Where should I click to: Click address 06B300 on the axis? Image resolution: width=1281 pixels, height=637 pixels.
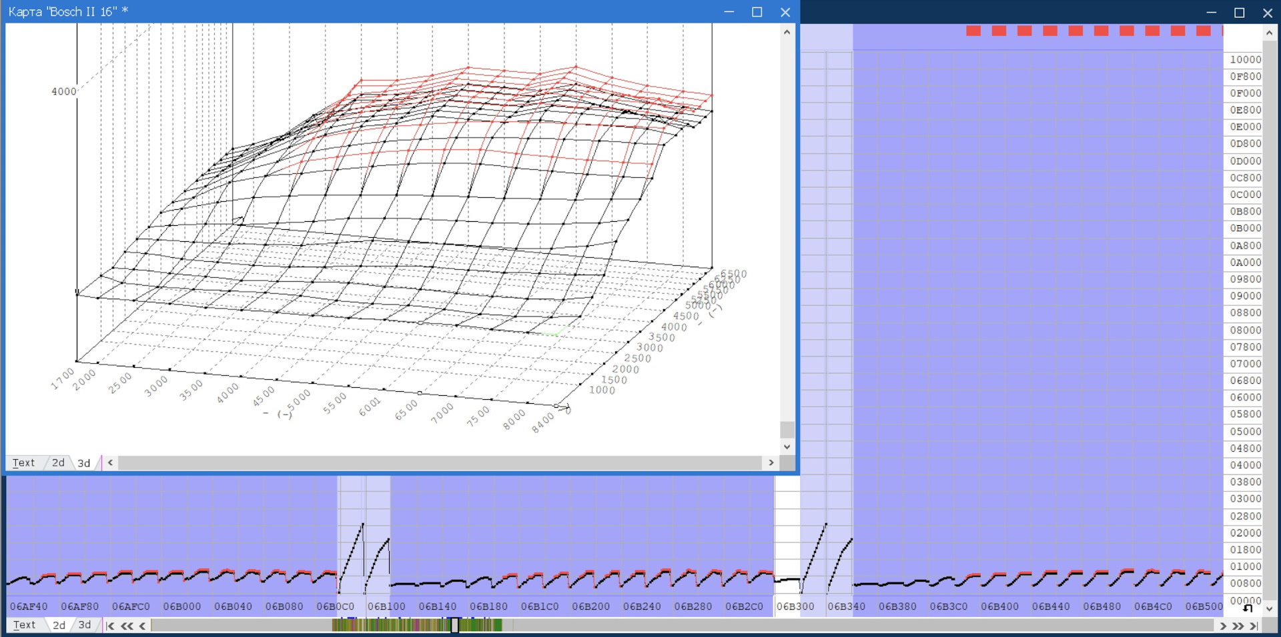[x=795, y=606]
